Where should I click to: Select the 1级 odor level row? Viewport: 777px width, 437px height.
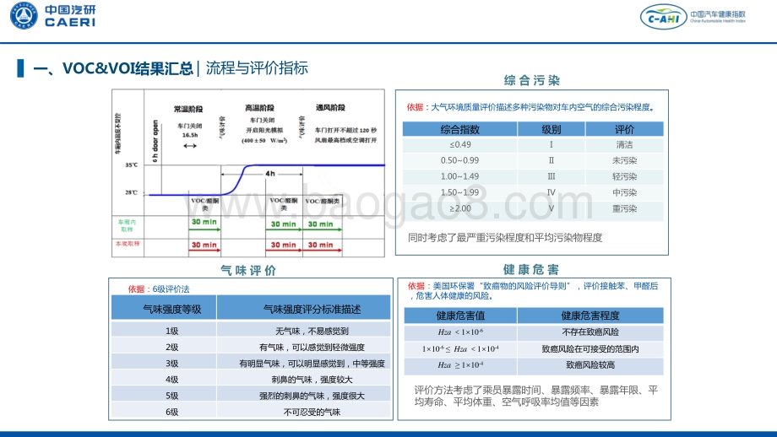(x=251, y=331)
